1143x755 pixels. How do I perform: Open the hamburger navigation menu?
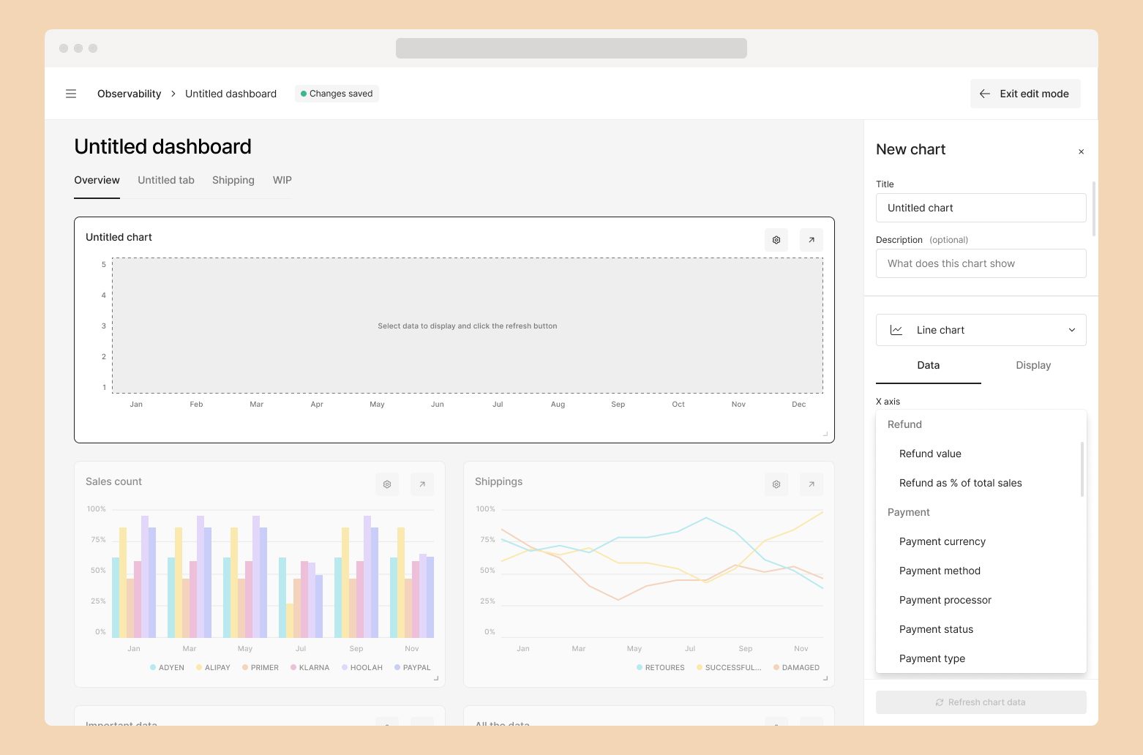coord(71,94)
